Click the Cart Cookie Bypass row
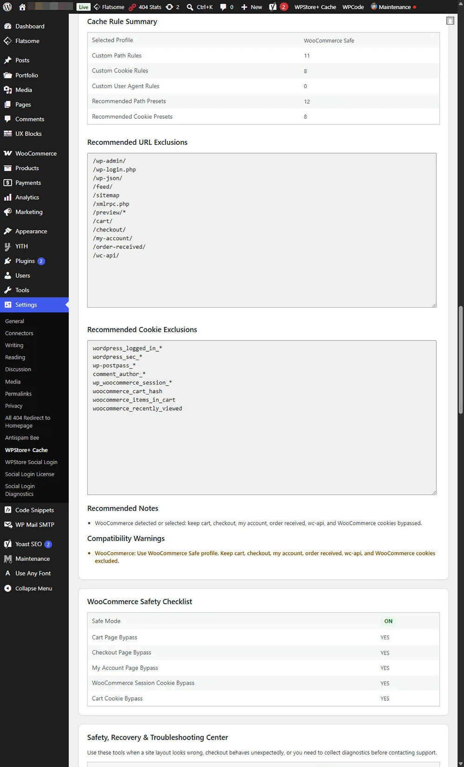The width and height of the screenshot is (464, 767). tap(263, 698)
